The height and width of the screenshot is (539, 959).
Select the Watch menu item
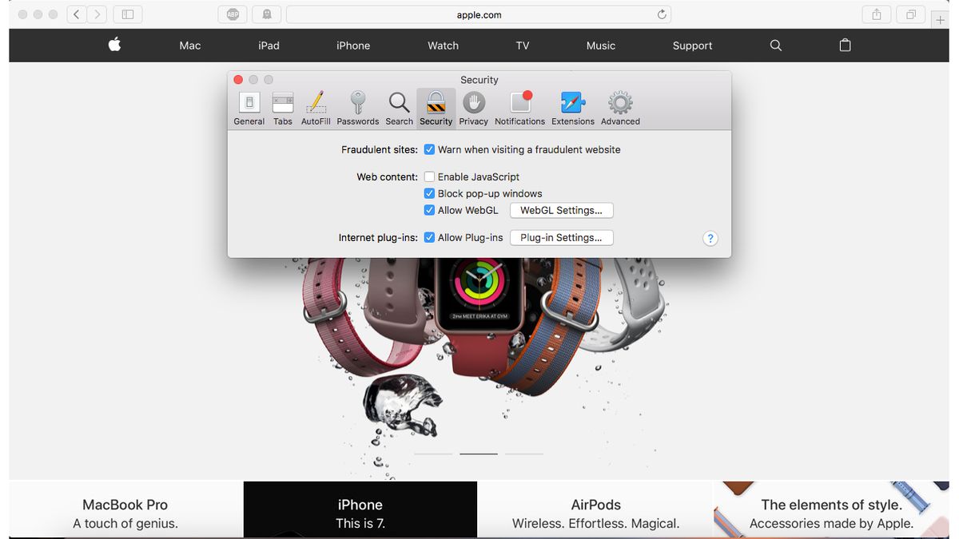tap(443, 46)
